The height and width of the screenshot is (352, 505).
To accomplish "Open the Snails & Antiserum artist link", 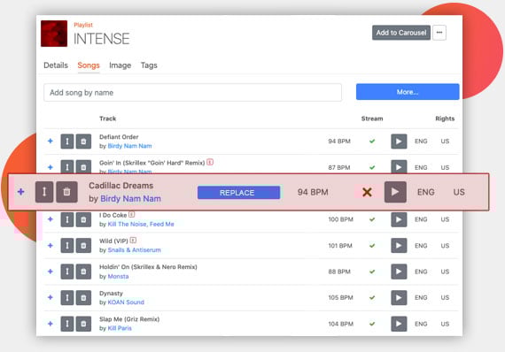I will pos(135,250).
